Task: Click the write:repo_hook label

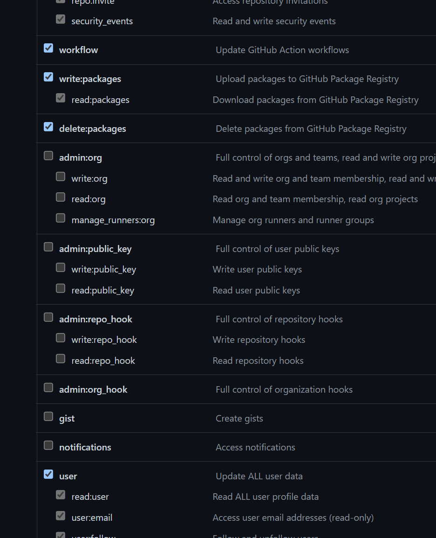Action: [x=104, y=340]
